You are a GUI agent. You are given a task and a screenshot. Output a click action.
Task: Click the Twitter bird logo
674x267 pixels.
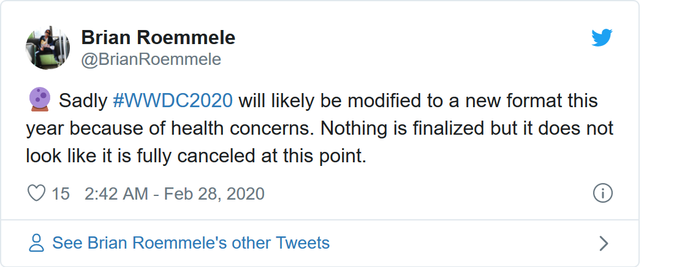click(602, 39)
